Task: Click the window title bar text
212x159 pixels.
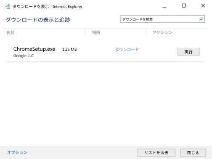Action: 48,7
